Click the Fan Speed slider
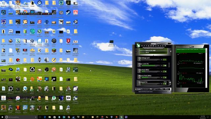Viewport: 211px width, 119px height. coord(150,84)
